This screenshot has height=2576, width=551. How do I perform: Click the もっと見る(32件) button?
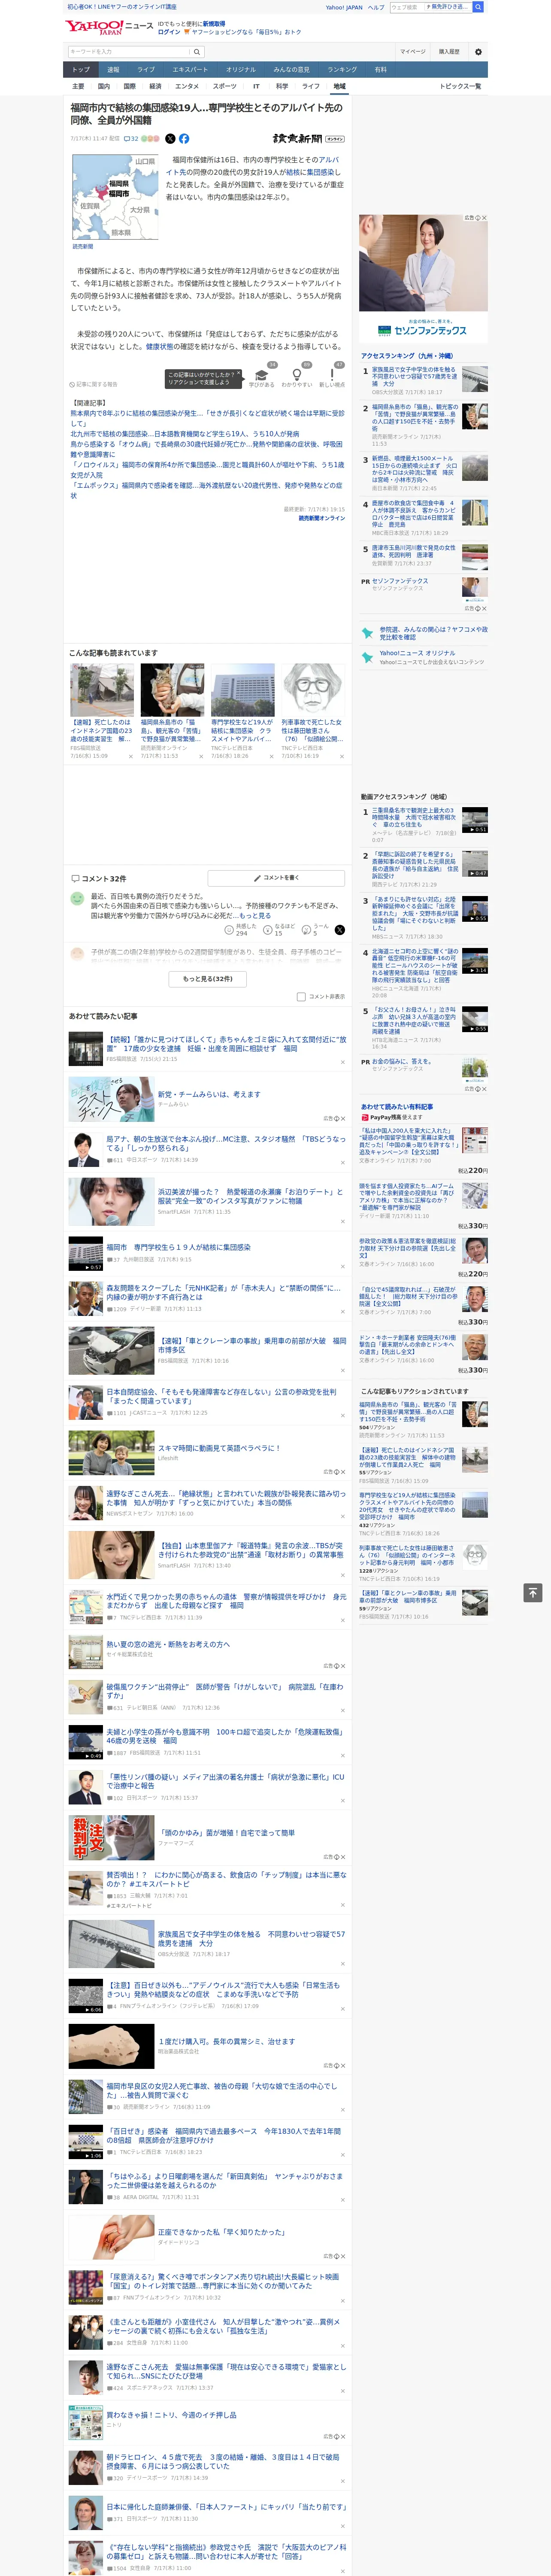point(208,978)
